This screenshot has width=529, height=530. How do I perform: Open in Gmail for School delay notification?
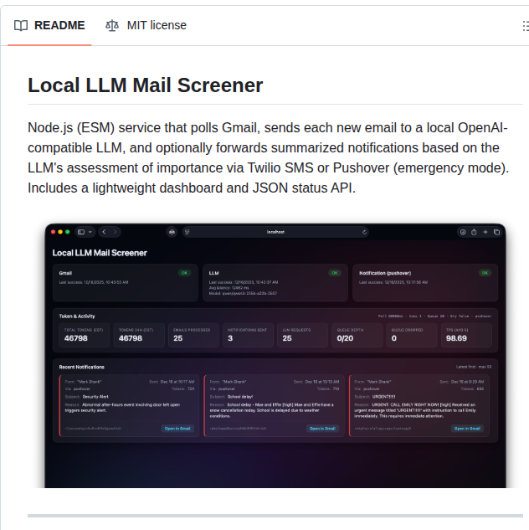(322, 429)
